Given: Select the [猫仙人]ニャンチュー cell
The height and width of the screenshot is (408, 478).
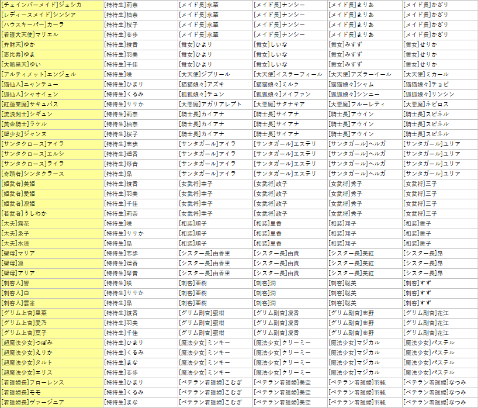Looking at the screenshot, I should pos(51,84).
